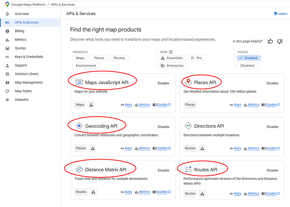This screenshot has width=290, height=207.
Task: Open Metrics link for Geocoding API
Action: pyautogui.click(x=144, y=148)
